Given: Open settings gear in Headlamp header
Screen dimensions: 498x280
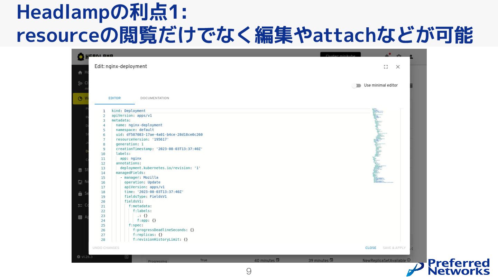Looking at the screenshot, I should [x=399, y=57].
